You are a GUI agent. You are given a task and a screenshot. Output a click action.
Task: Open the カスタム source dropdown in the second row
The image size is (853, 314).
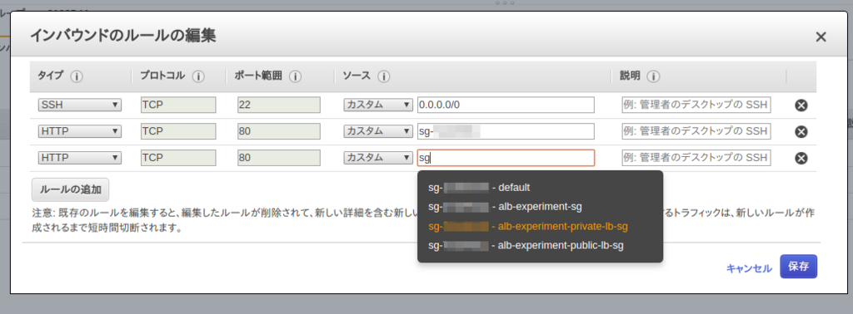point(378,131)
